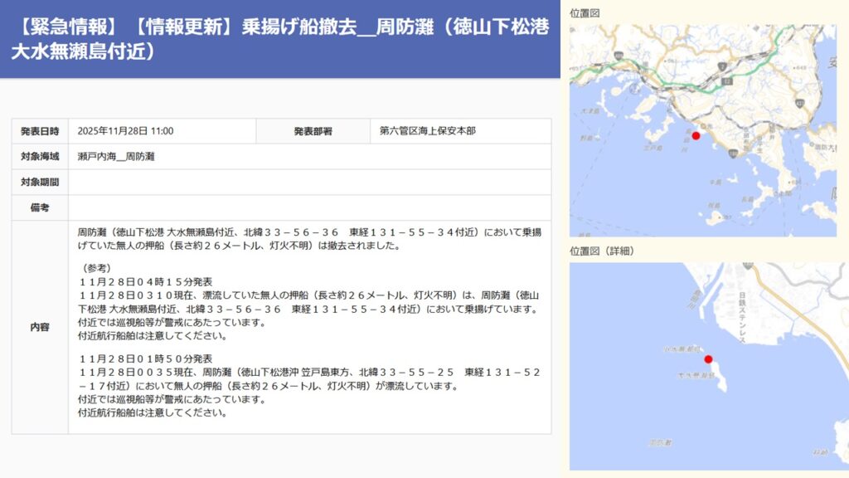Select the 対象海域 row label
The image size is (849, 478).
pyautogui.click(x=40, y=156)
